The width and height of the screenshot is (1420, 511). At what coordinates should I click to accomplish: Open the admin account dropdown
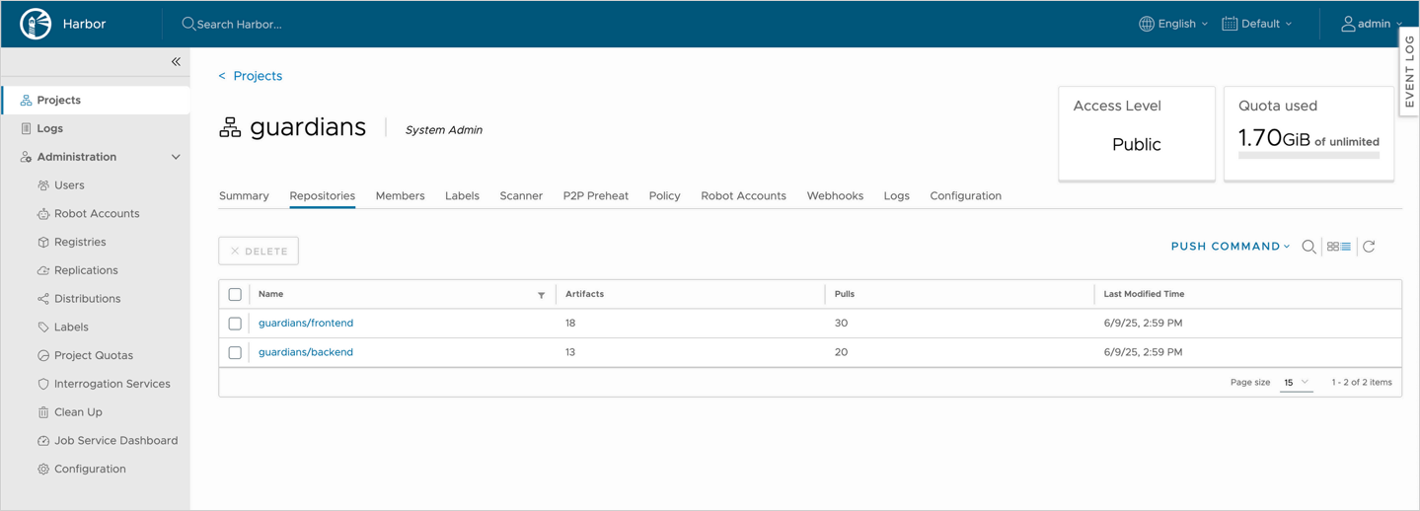[1372, 24]
